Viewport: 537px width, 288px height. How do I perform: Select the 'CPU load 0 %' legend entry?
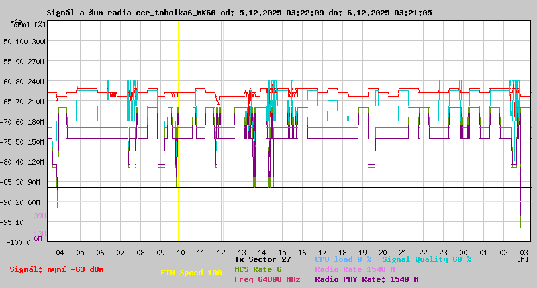coord(343,259)
